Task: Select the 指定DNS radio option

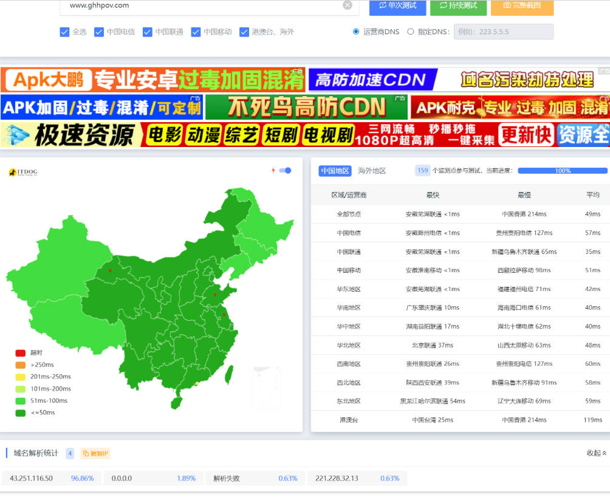Action: (x=411, y=32)
